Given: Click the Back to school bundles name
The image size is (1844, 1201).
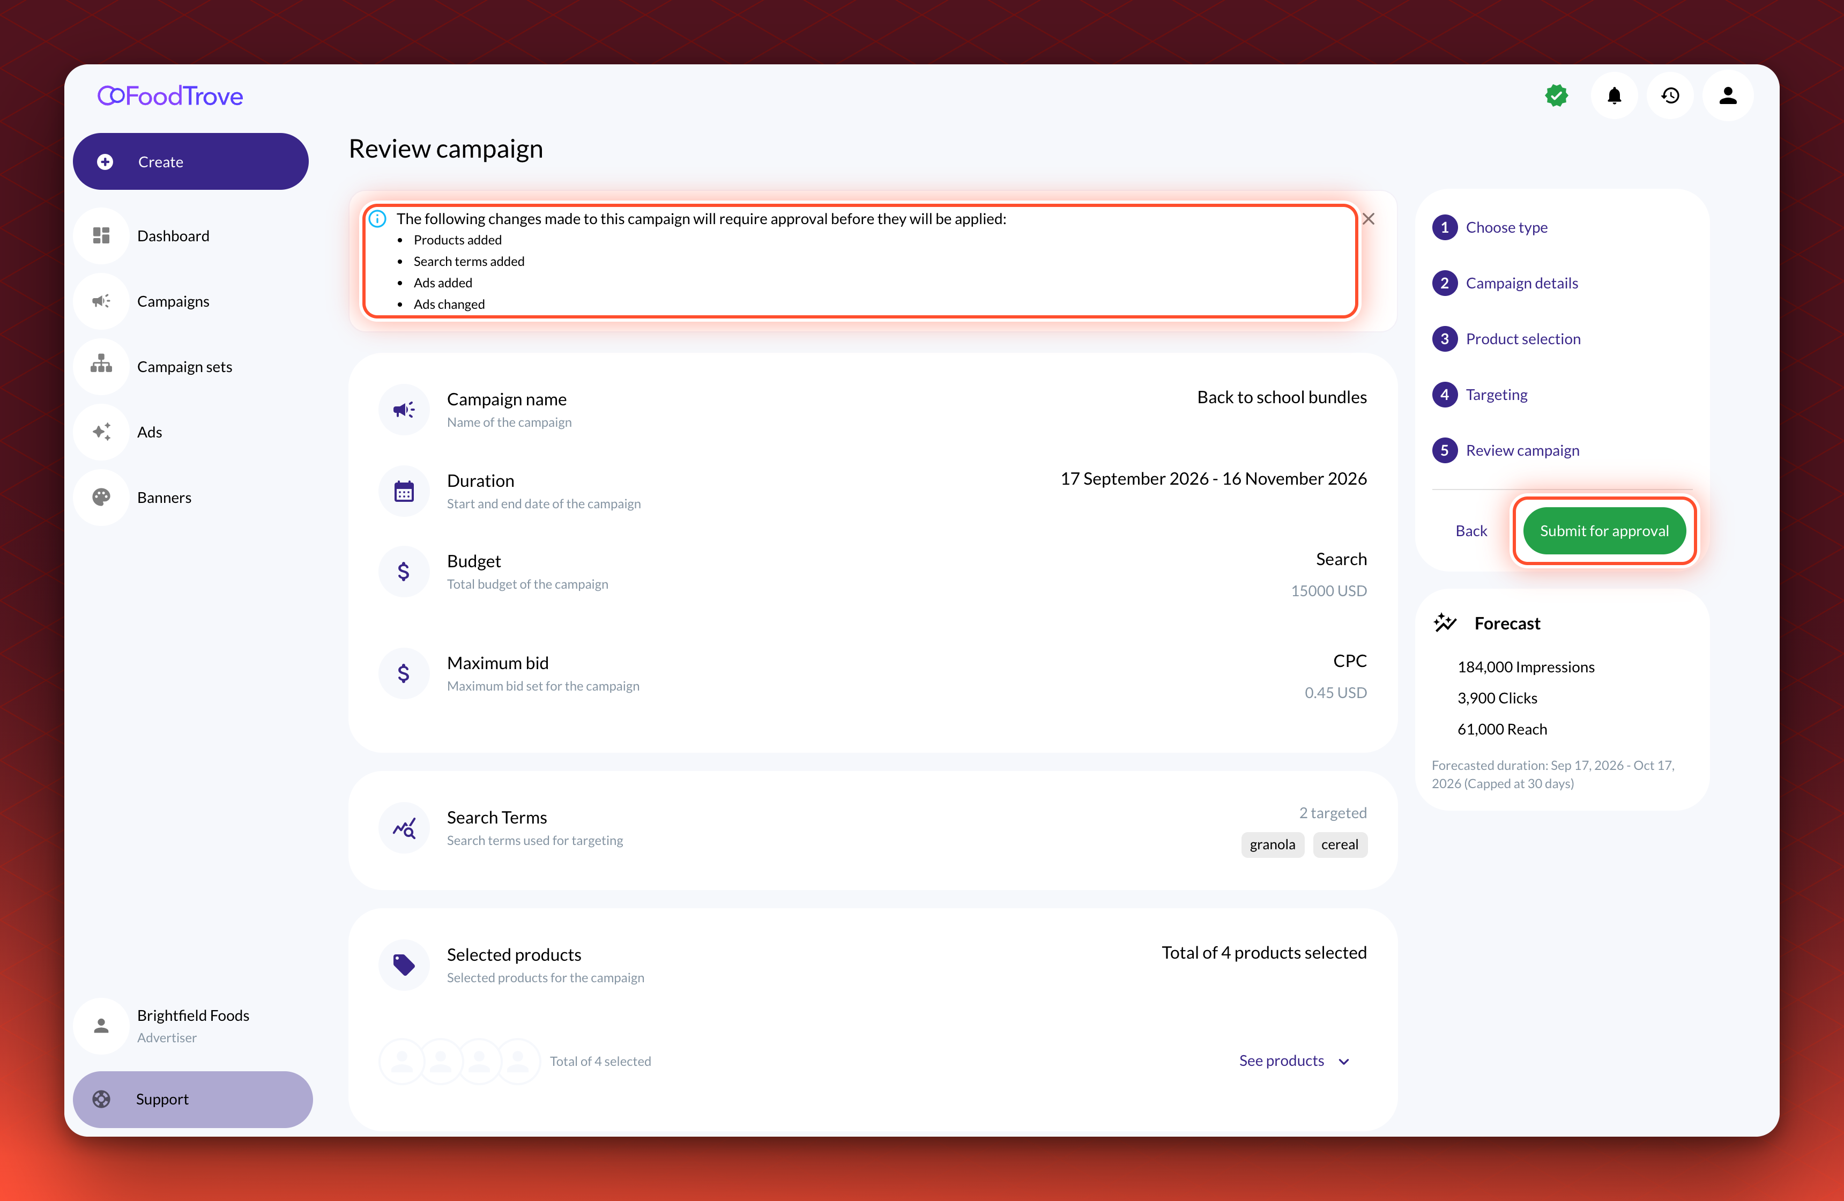Looking at the screenshot, I should (x=1282, y=397).
